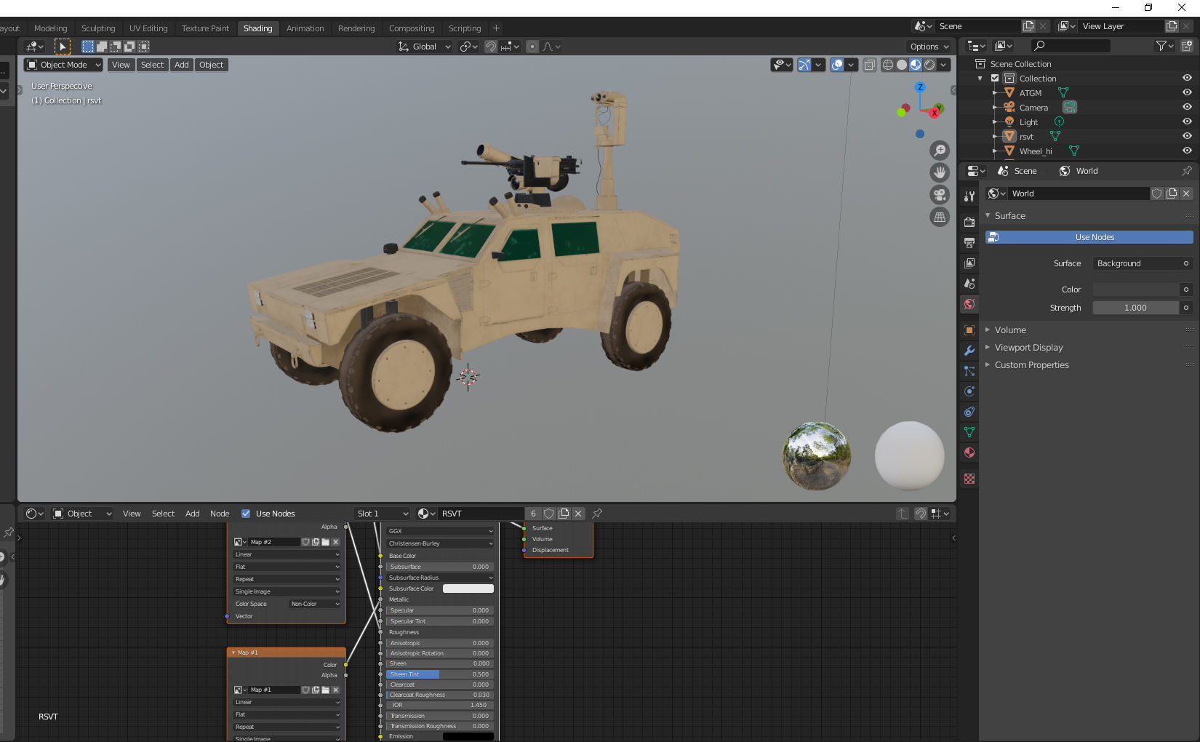Toggle the Collection exclude checkbox
This screenshot has height=742, width=1200.
995,79
